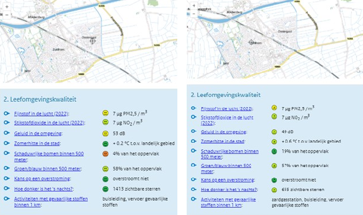Select the '19% van het oppervlak' text
This screenshot has height=215, width=363.
pyautogui.click(x=305, y=152)
